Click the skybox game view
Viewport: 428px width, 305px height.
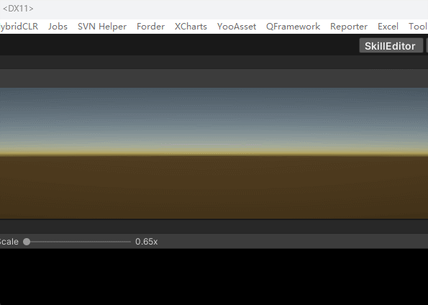pyautogui.click(x=214, y=153)
